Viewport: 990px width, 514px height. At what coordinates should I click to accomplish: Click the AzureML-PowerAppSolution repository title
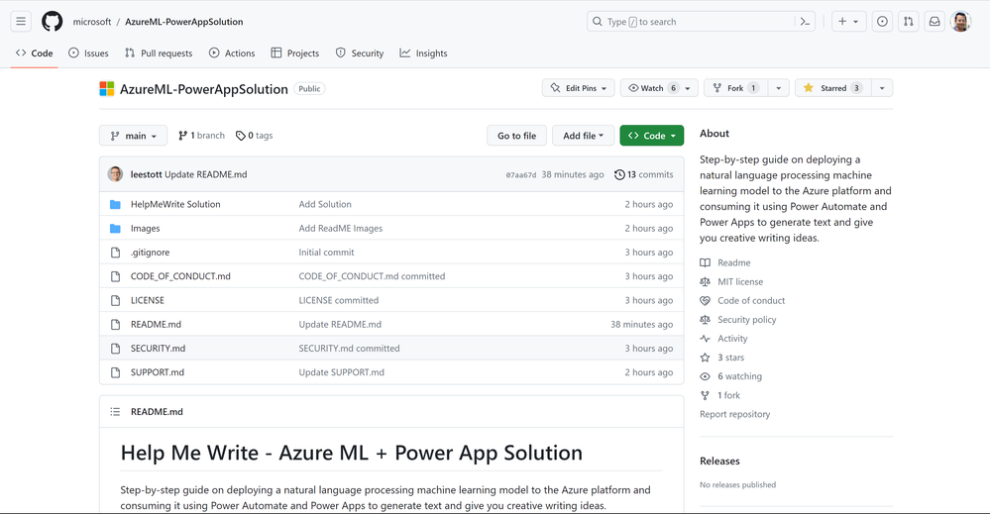pos(204,89)
